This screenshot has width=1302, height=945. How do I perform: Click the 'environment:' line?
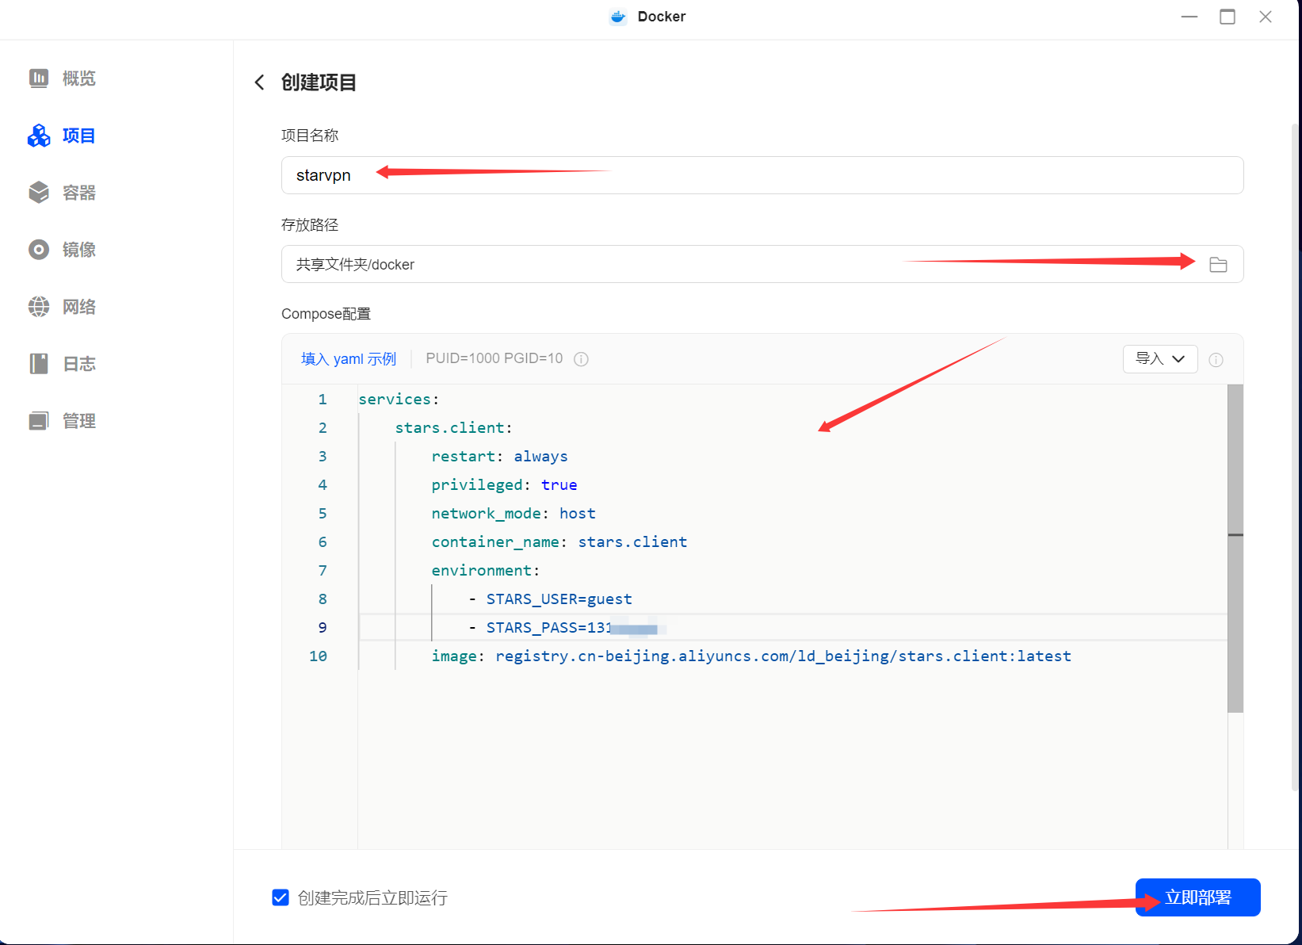pos(485,571)
